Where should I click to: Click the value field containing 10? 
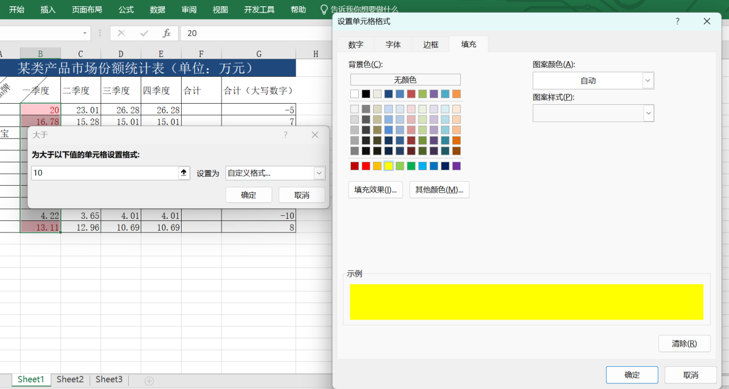(105, 173)
